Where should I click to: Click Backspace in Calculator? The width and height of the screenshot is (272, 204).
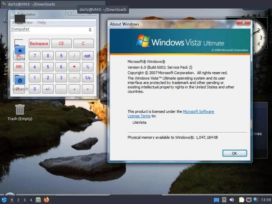[39, 43]
